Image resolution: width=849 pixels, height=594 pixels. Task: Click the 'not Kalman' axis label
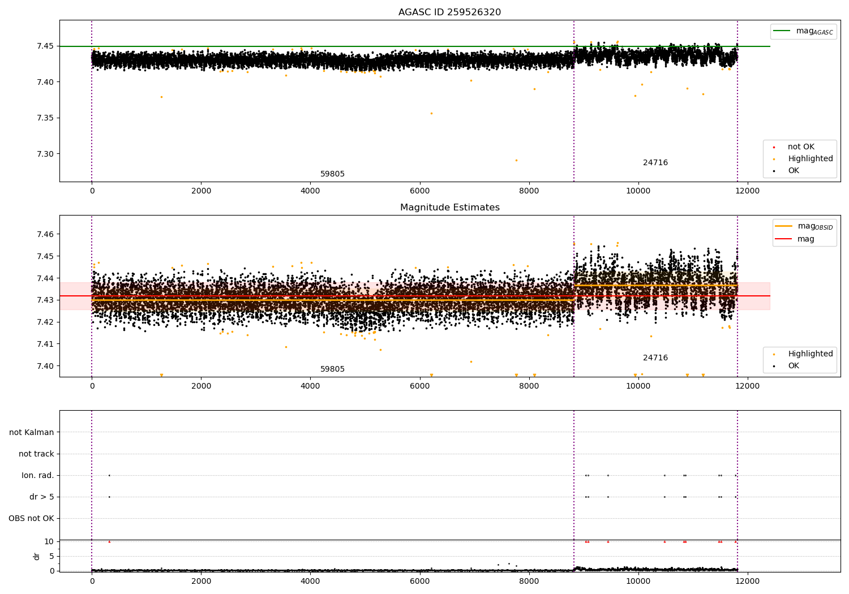(32, 432)
